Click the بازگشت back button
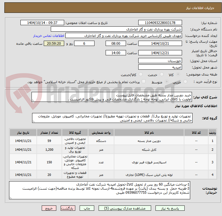The image size is (222, 216). 68,208
